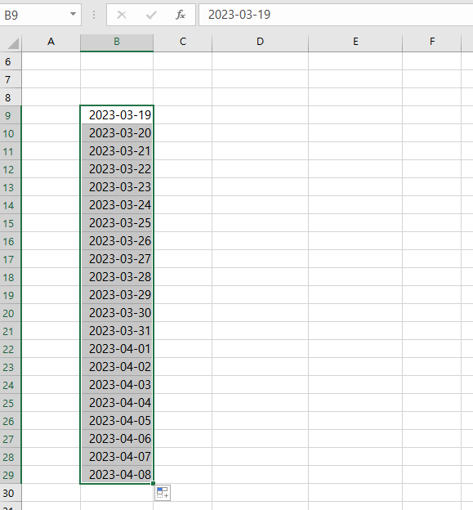This screenshot has width=473, height=510.
Task: Click cell containing 2023-04-03
Action: [117, 385]
